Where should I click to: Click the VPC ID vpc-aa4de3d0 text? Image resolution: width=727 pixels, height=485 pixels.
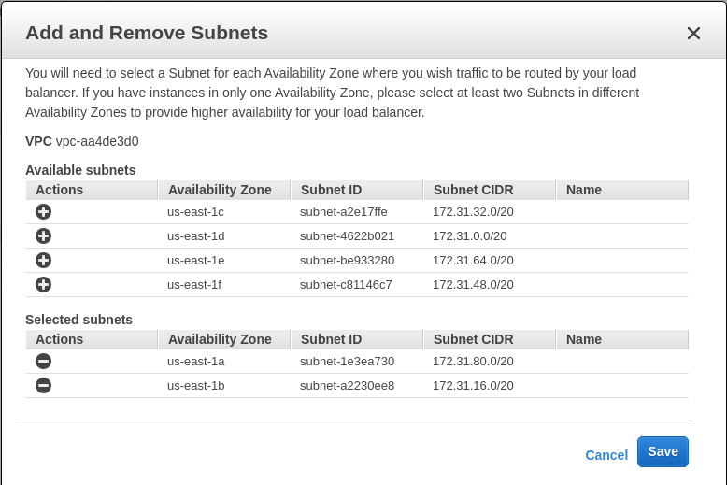pos(97,141)
